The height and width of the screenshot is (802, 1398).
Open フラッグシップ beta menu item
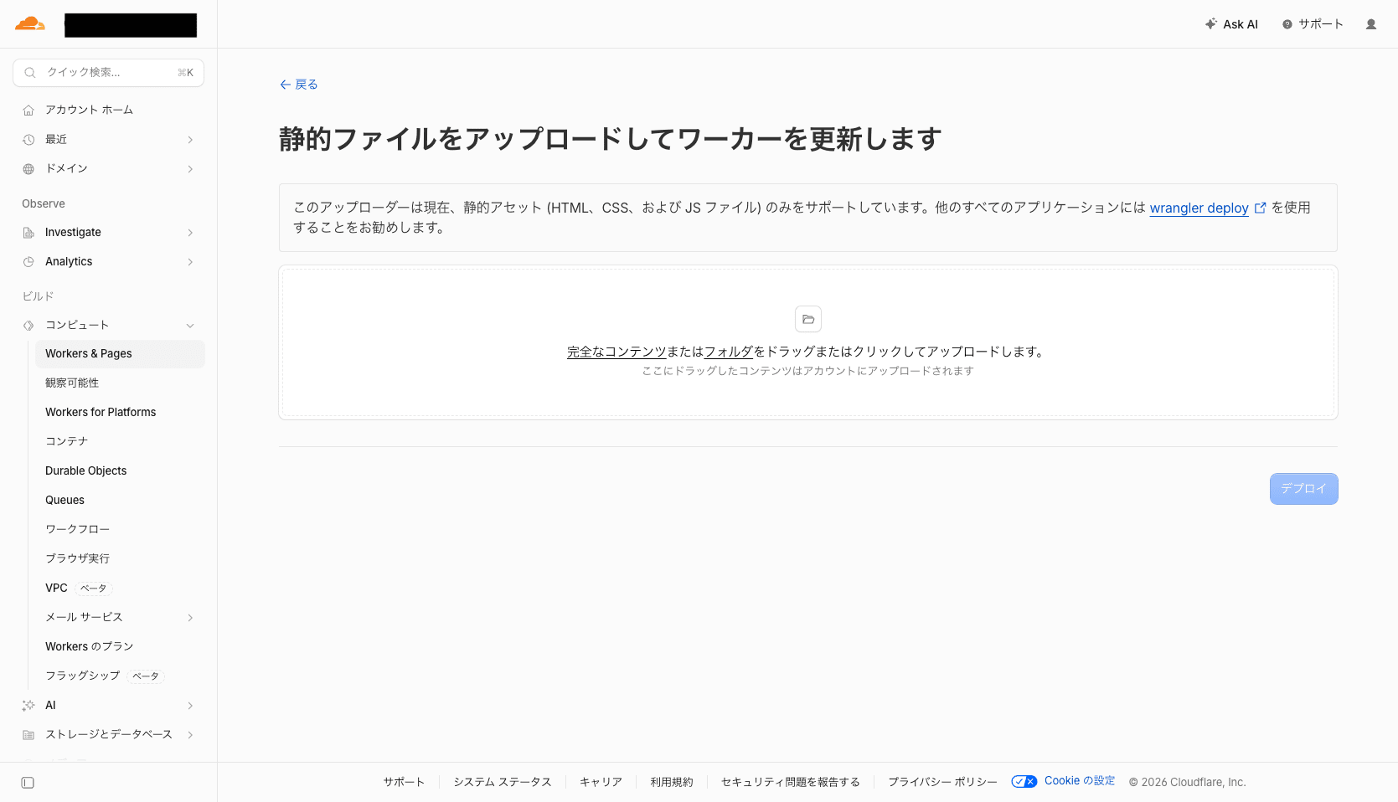pyautogui.click(x=120, y=676)
